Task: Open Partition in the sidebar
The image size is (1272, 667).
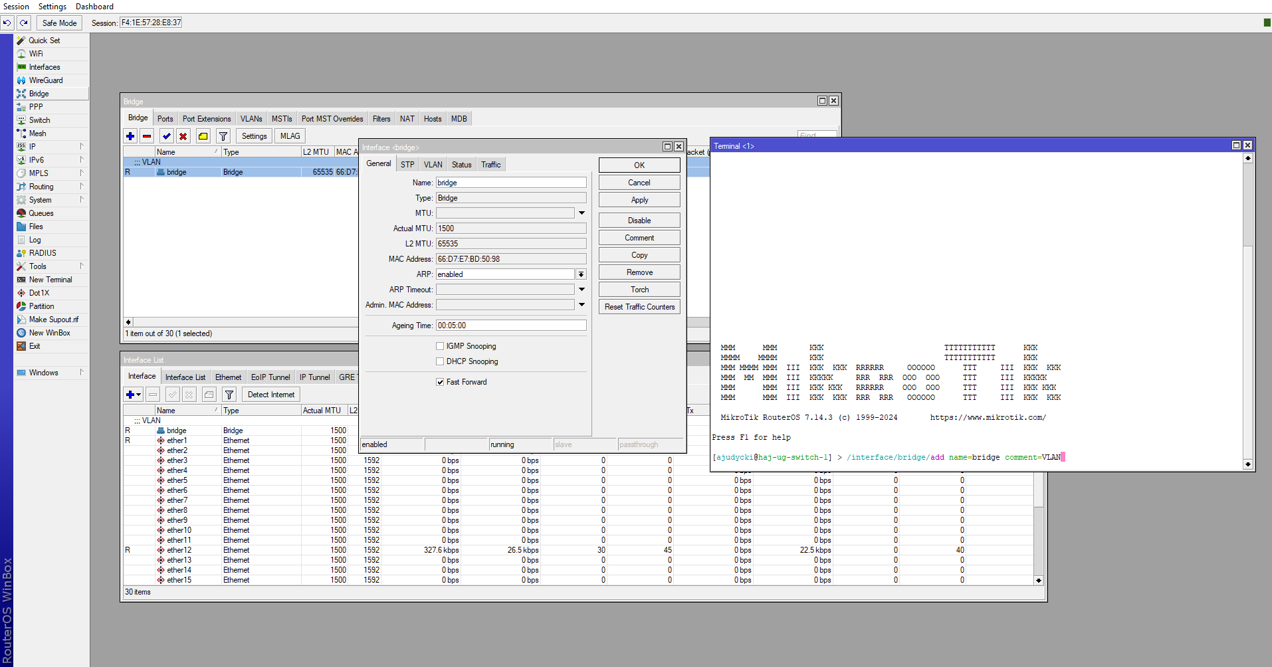Action: pos(41,306)
